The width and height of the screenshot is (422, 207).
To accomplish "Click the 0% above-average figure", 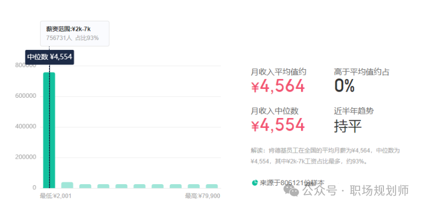I will (x=344, y=86).
